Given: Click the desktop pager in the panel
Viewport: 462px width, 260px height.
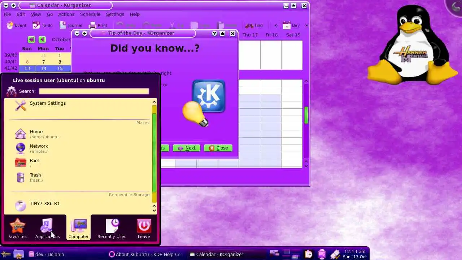Looking at the screenshot, I should (291, 254).
